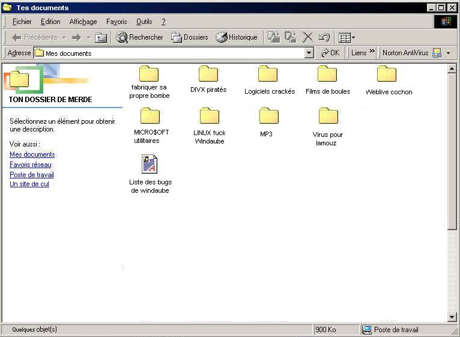
Task: Click the address bar folder icon
Action: 39,53
